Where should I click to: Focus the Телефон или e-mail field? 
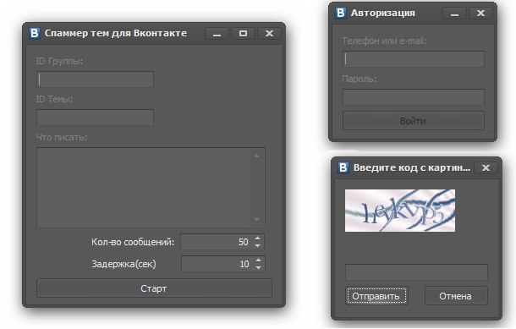click(414, 59)
